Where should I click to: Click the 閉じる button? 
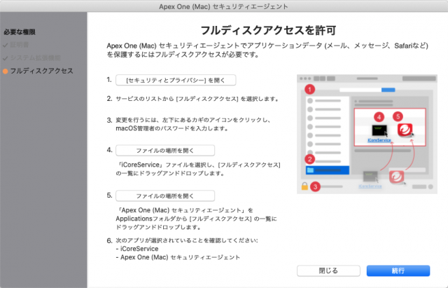[328, 270]
